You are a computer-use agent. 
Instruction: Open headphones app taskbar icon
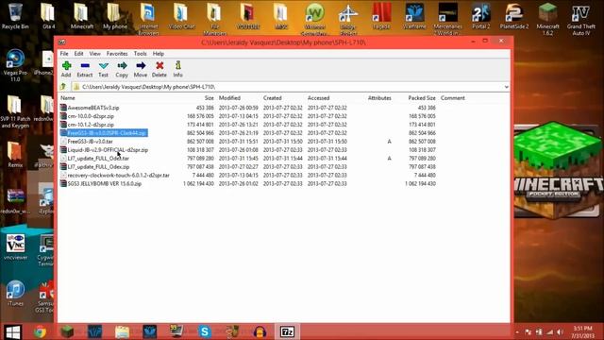pyautogui.click(x=260, y=331)
